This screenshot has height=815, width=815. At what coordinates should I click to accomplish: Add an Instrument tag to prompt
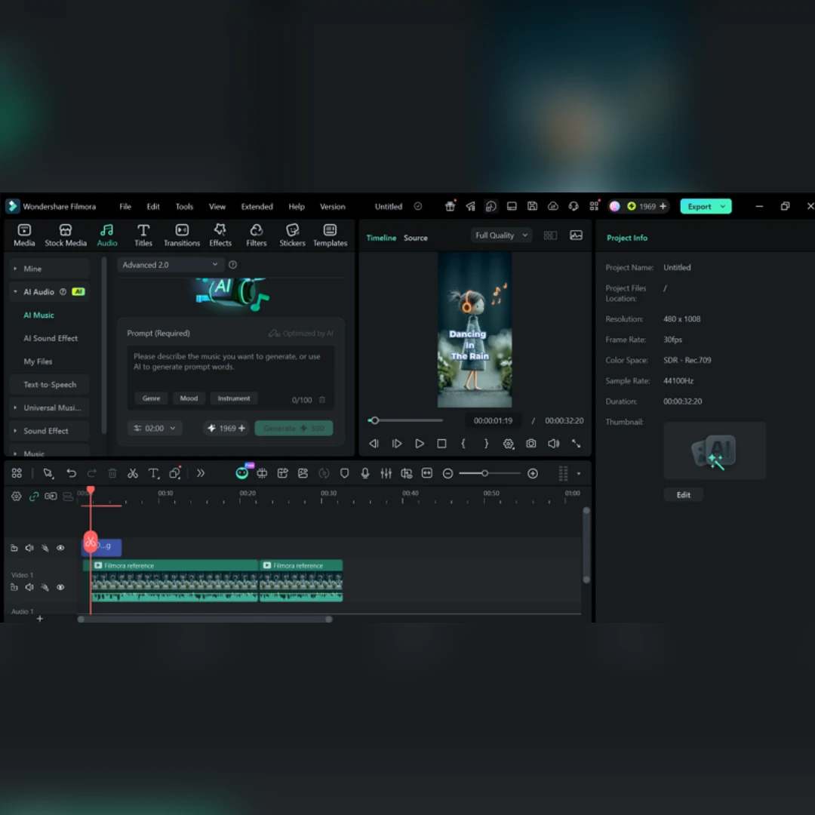point(233,398)
